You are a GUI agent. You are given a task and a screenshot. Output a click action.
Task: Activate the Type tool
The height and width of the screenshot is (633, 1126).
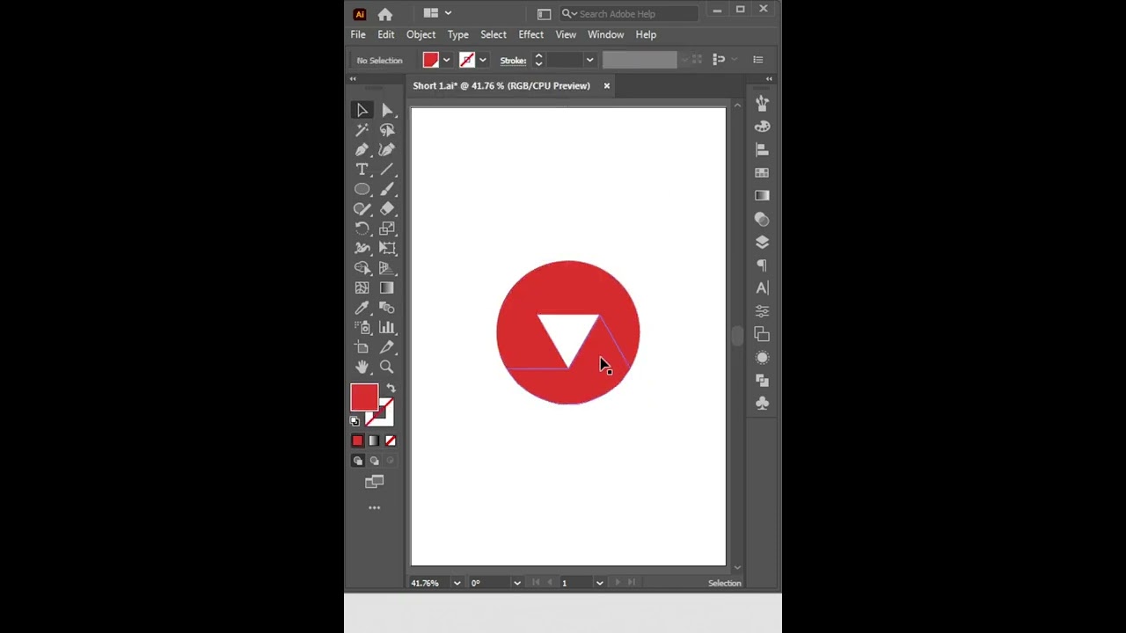362,169
